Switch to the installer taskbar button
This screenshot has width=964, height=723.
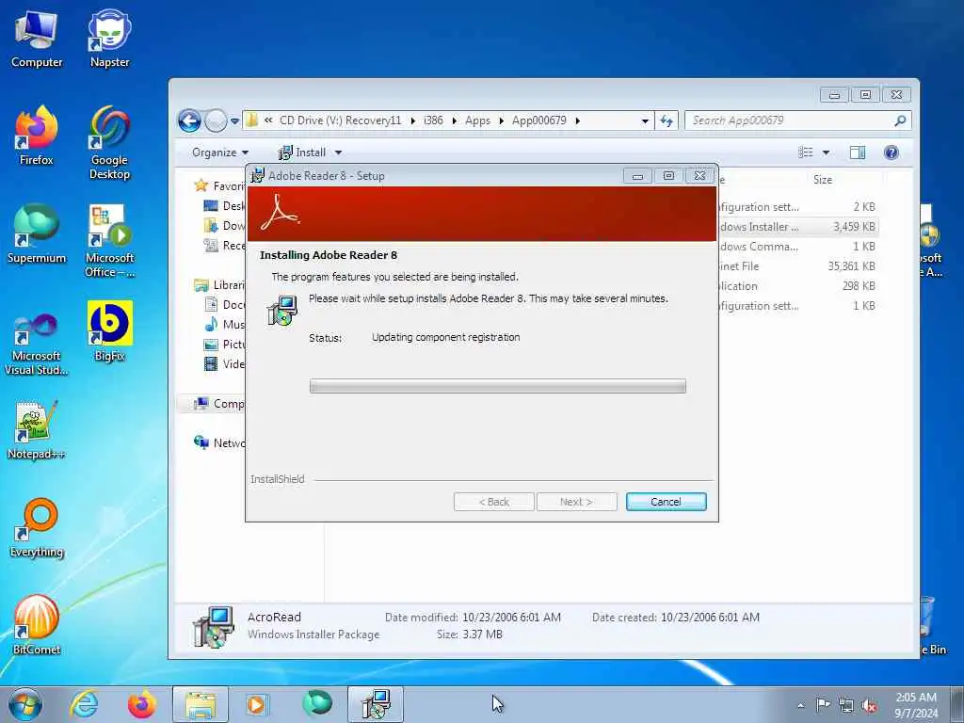point(376,704)
